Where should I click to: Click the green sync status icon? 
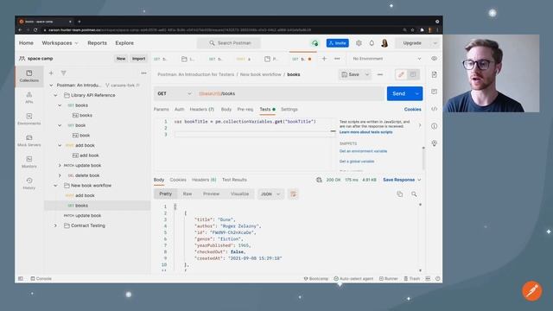click(x=315, y=43)
